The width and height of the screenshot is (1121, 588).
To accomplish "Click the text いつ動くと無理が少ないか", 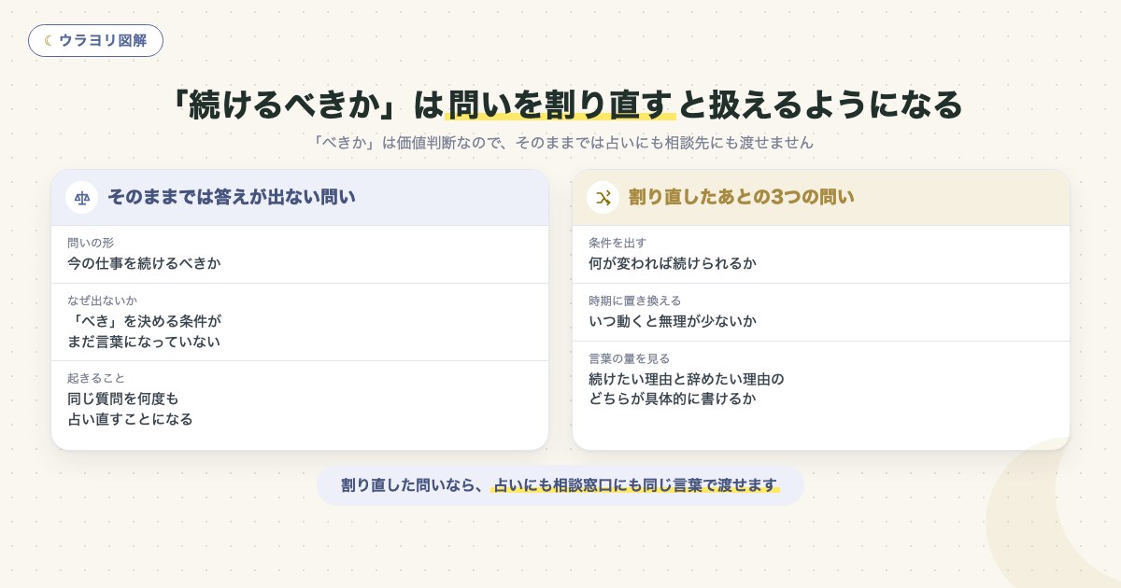I will pos(672,321).
